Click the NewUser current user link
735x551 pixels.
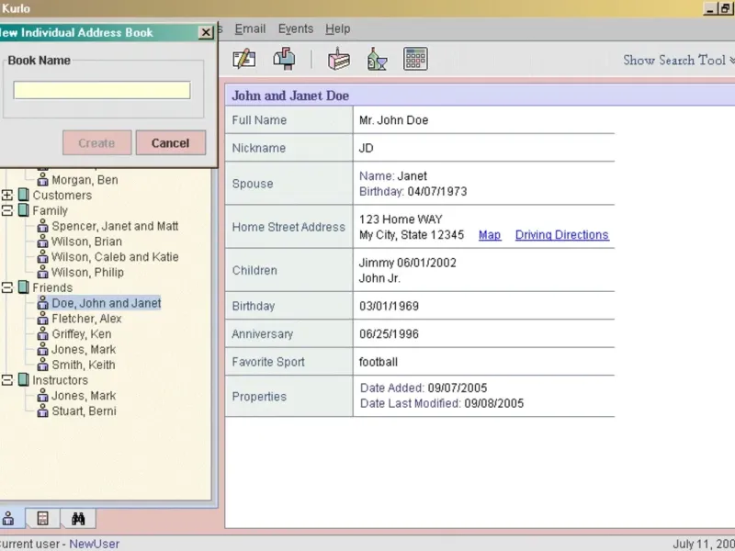coord(95,544)
